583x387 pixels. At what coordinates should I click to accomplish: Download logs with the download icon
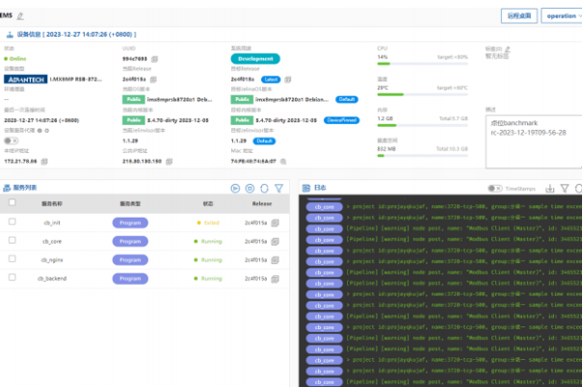click(551, 189)
